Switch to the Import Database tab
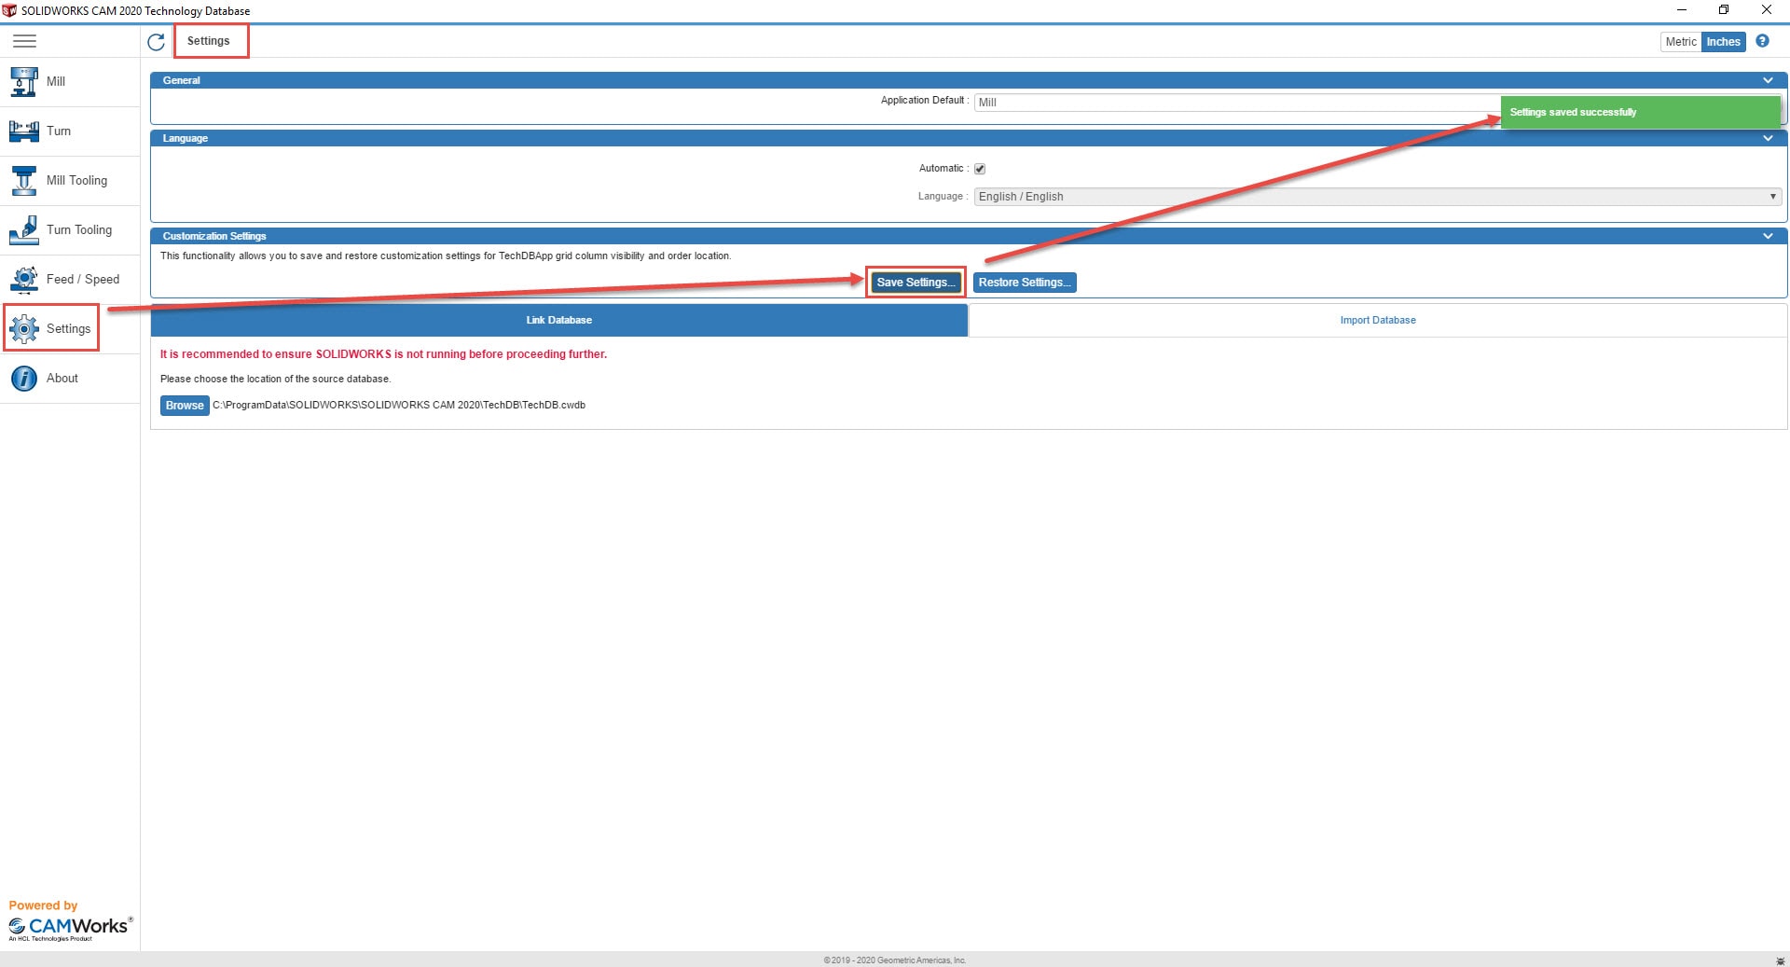 point(1378,320)
